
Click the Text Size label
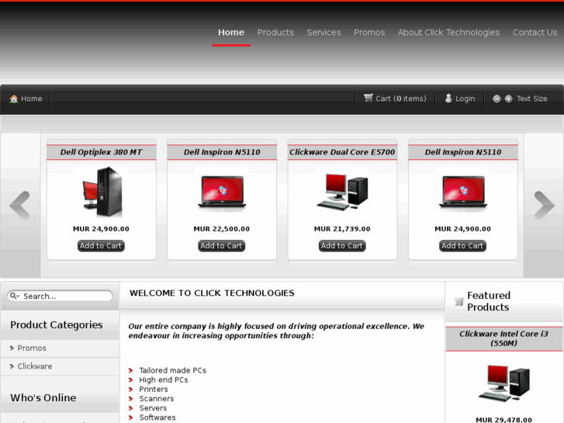point(532,99)
